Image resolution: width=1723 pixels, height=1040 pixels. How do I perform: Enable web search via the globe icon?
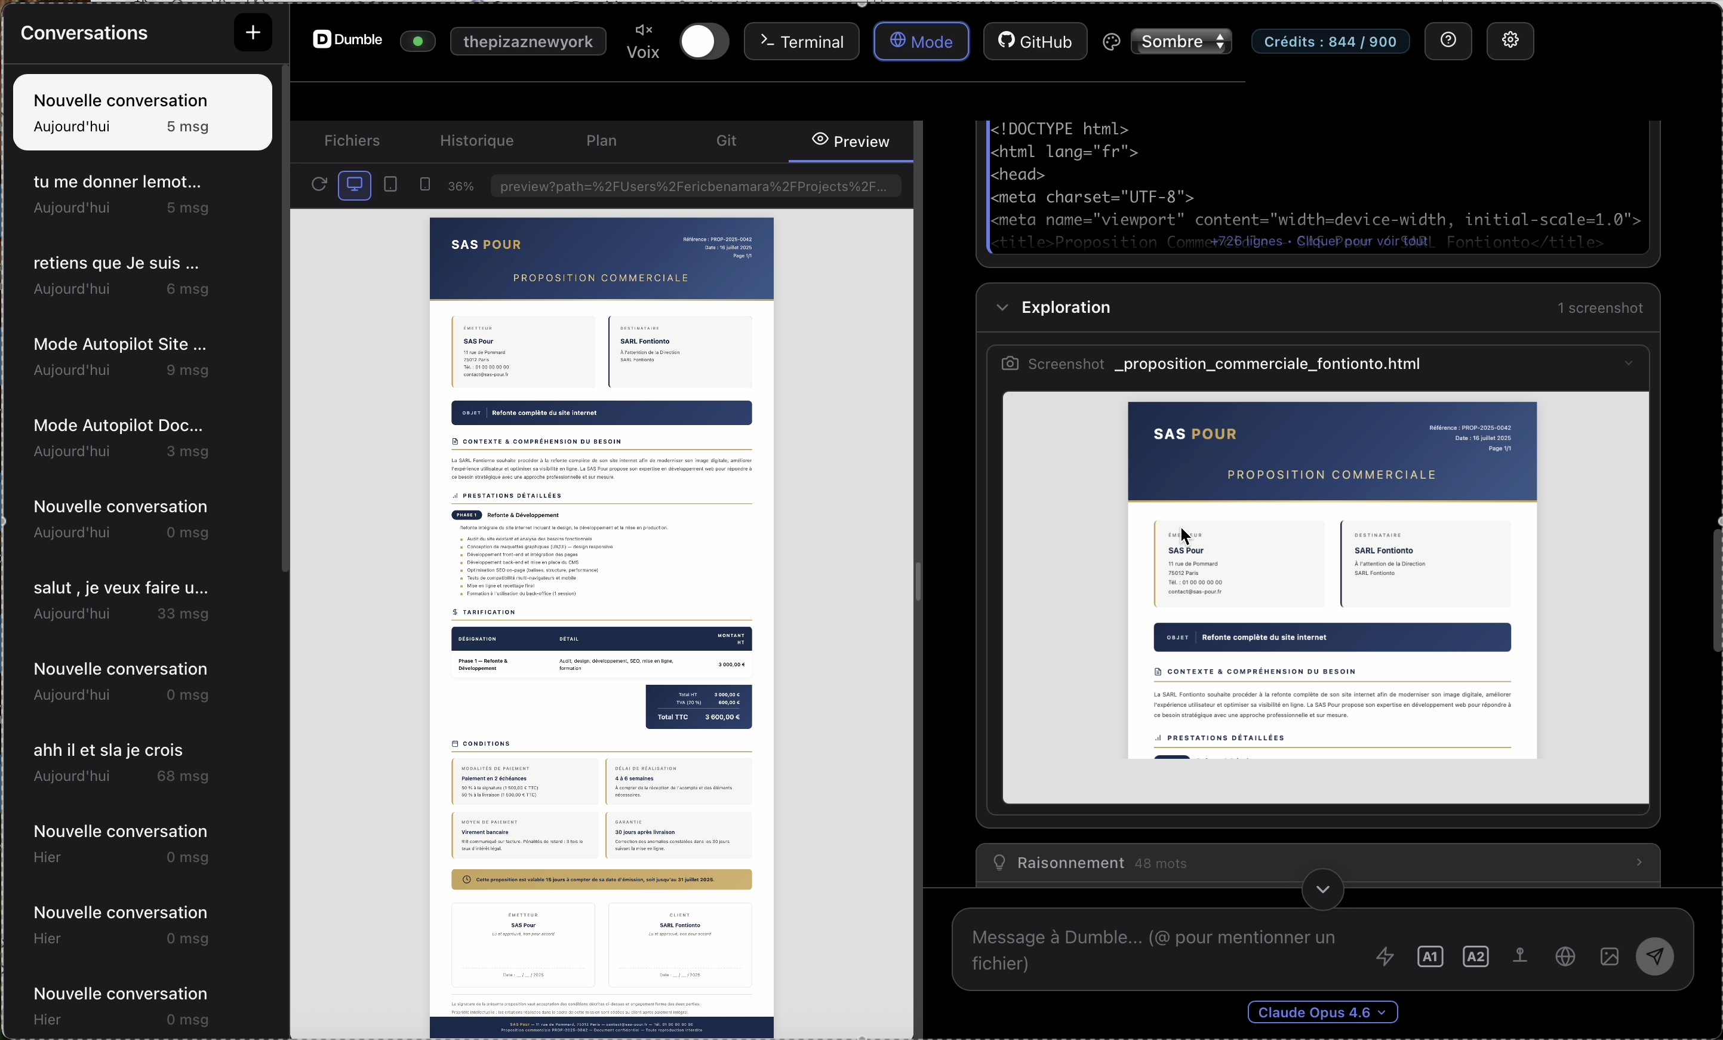[x=1565, y=957]
